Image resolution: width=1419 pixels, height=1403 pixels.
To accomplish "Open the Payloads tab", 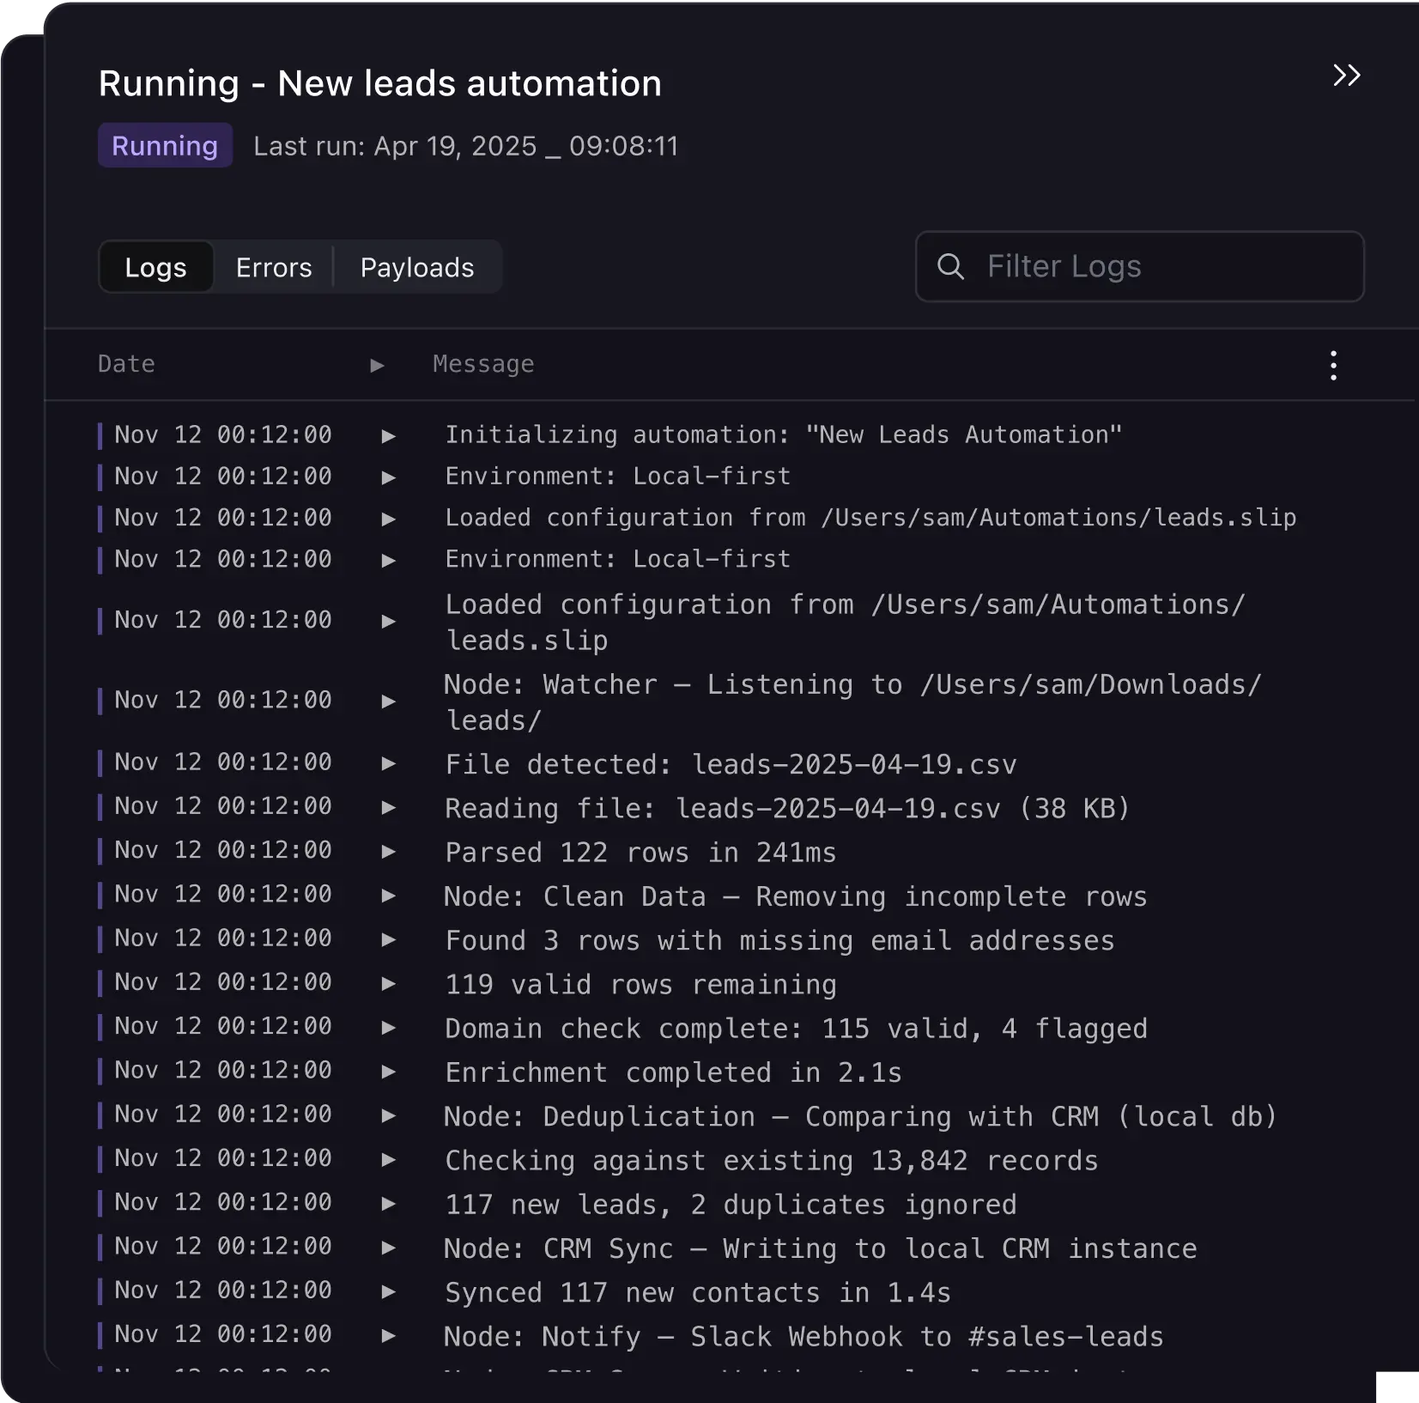I will point(417,267).
